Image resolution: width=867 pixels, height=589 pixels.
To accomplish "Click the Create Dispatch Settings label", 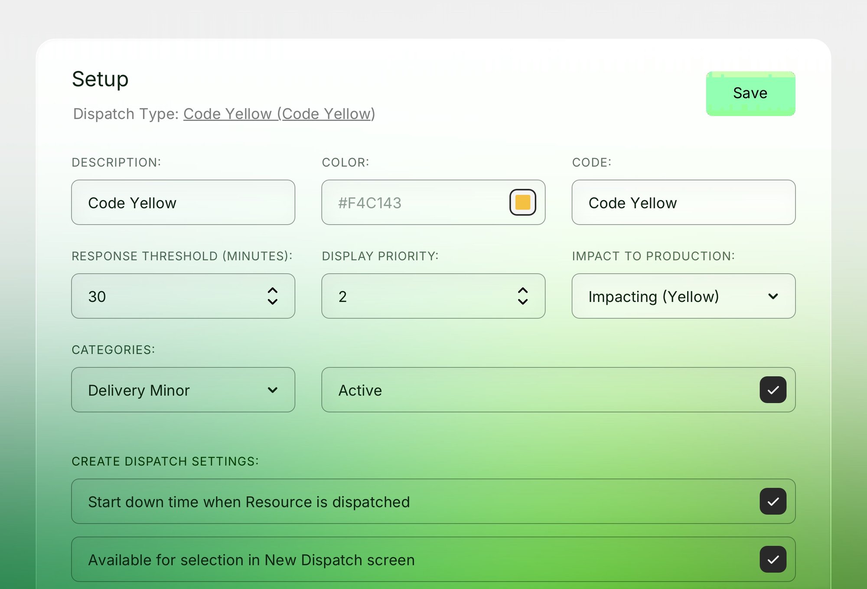I will tap(165, 461).
